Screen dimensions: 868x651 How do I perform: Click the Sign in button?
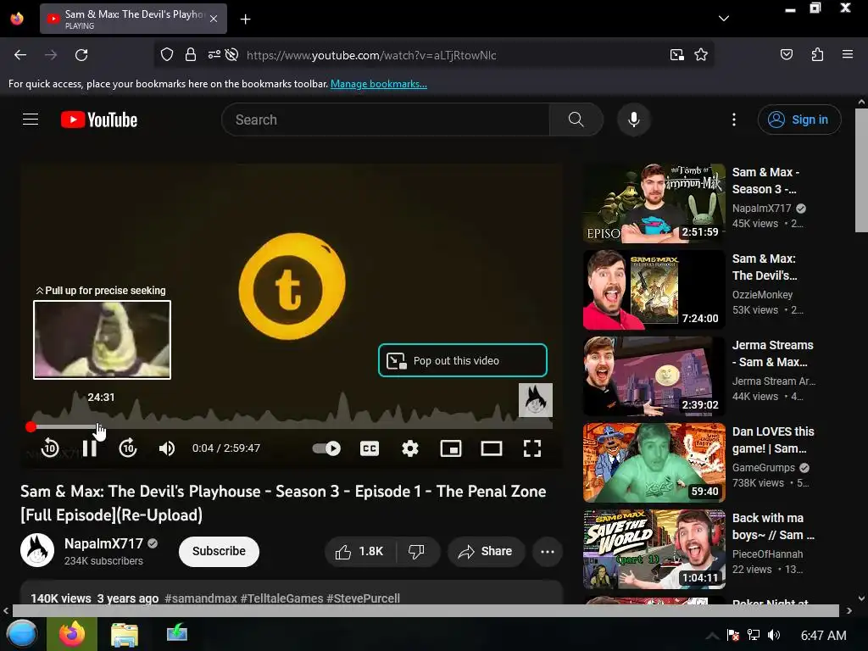(x=798, y=120)
